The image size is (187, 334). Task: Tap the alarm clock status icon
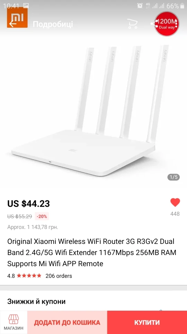pyautogui.click(x=140, y=6)
